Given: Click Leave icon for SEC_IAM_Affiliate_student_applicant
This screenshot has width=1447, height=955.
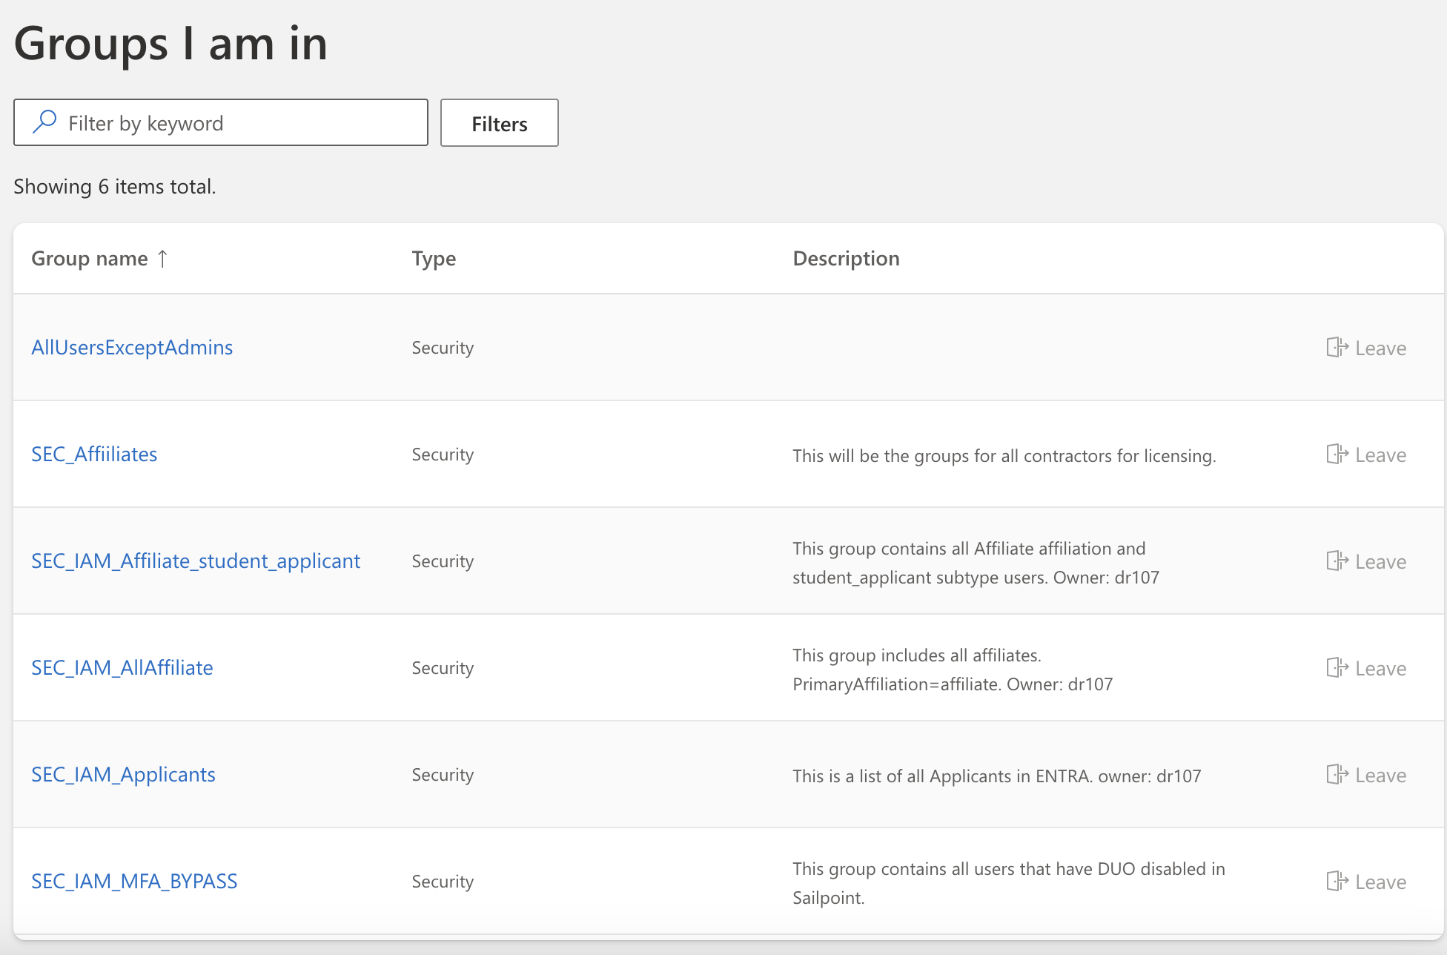Looking at the screenshot, I should point(1337,561).
